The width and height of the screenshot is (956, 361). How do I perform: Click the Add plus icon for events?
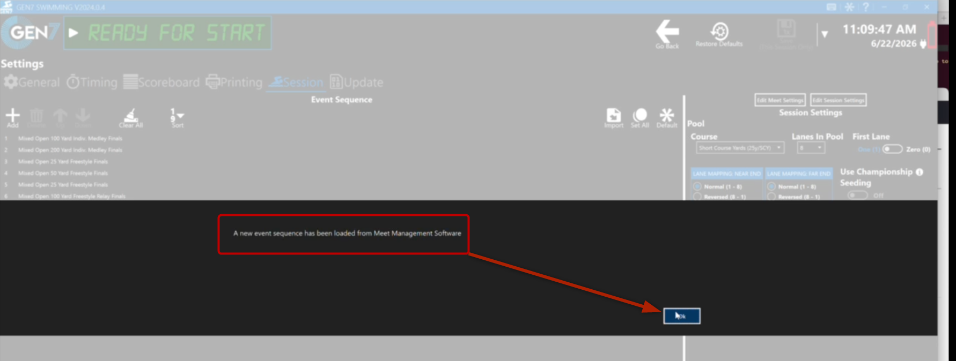coord(12,115)
